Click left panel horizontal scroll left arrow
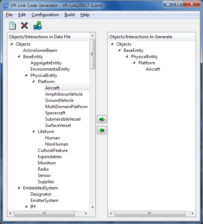Screen dimensions: 203x224 coord(10,213)
